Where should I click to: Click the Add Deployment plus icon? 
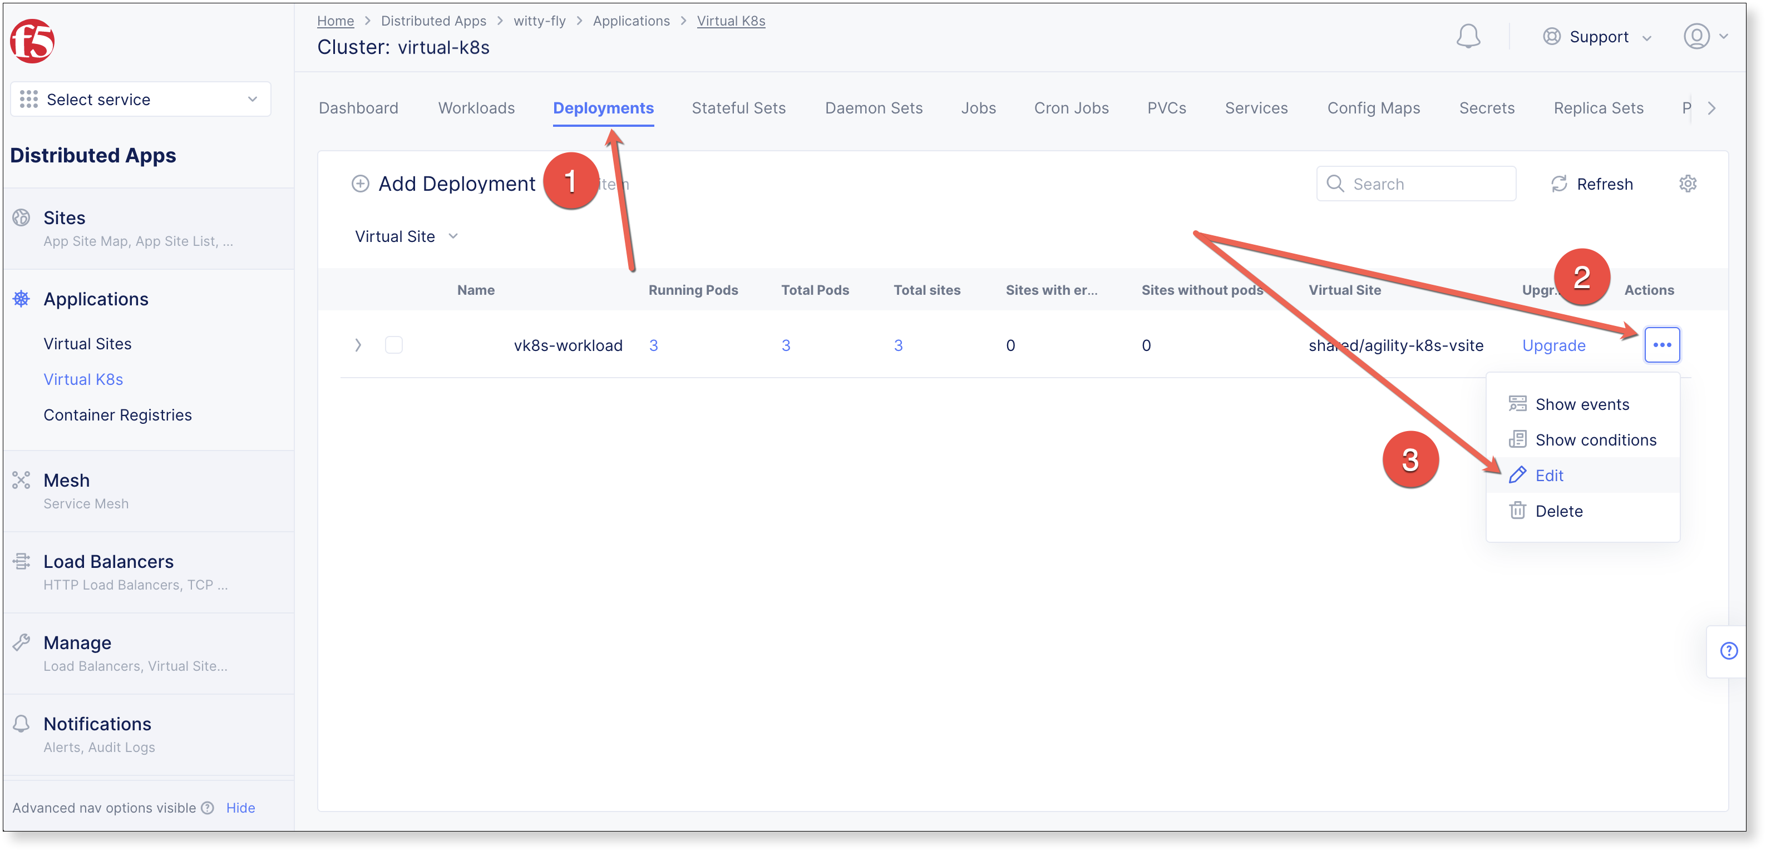(x=360, y=184)
